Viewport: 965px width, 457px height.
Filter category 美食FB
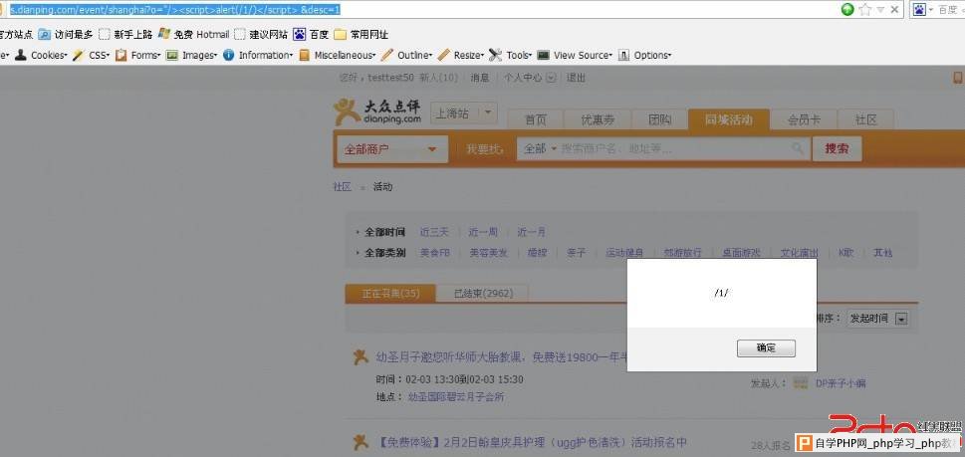pyautogui.click(x=435, y=252)
